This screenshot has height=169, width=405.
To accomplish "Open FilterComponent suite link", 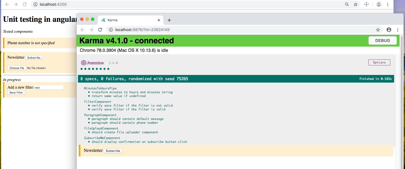I will pyautogui.click(x=98, y=102).
